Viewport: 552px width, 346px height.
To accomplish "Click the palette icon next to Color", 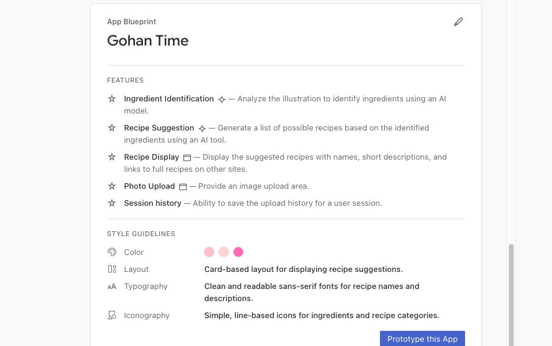I will [112, 252].
